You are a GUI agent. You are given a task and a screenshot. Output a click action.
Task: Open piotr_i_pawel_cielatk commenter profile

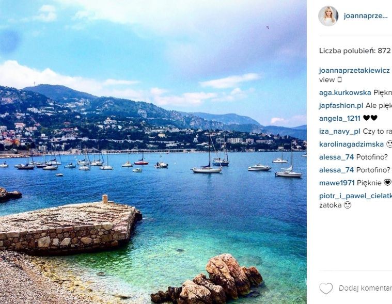coord(355,196)
